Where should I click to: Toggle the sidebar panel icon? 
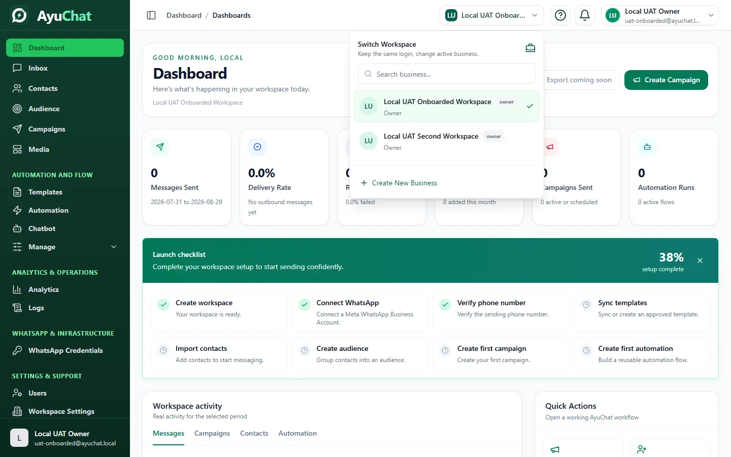click(x=151, y=15)
